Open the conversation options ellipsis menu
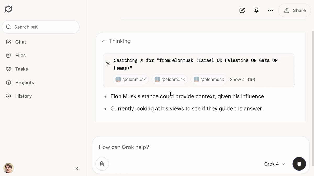Viewport: 314px width, 176px height. (271, 10)
